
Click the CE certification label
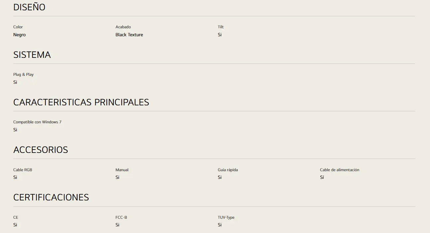coord(16,217)
